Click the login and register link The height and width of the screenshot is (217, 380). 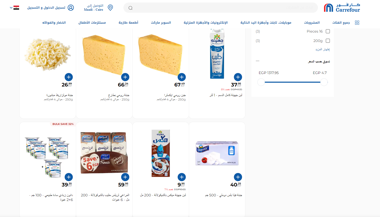46,8
